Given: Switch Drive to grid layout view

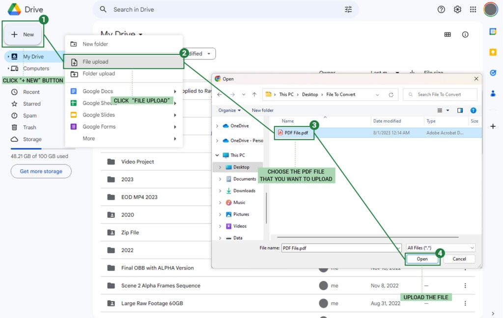Looking at the screenshot, I should (447, 34).
